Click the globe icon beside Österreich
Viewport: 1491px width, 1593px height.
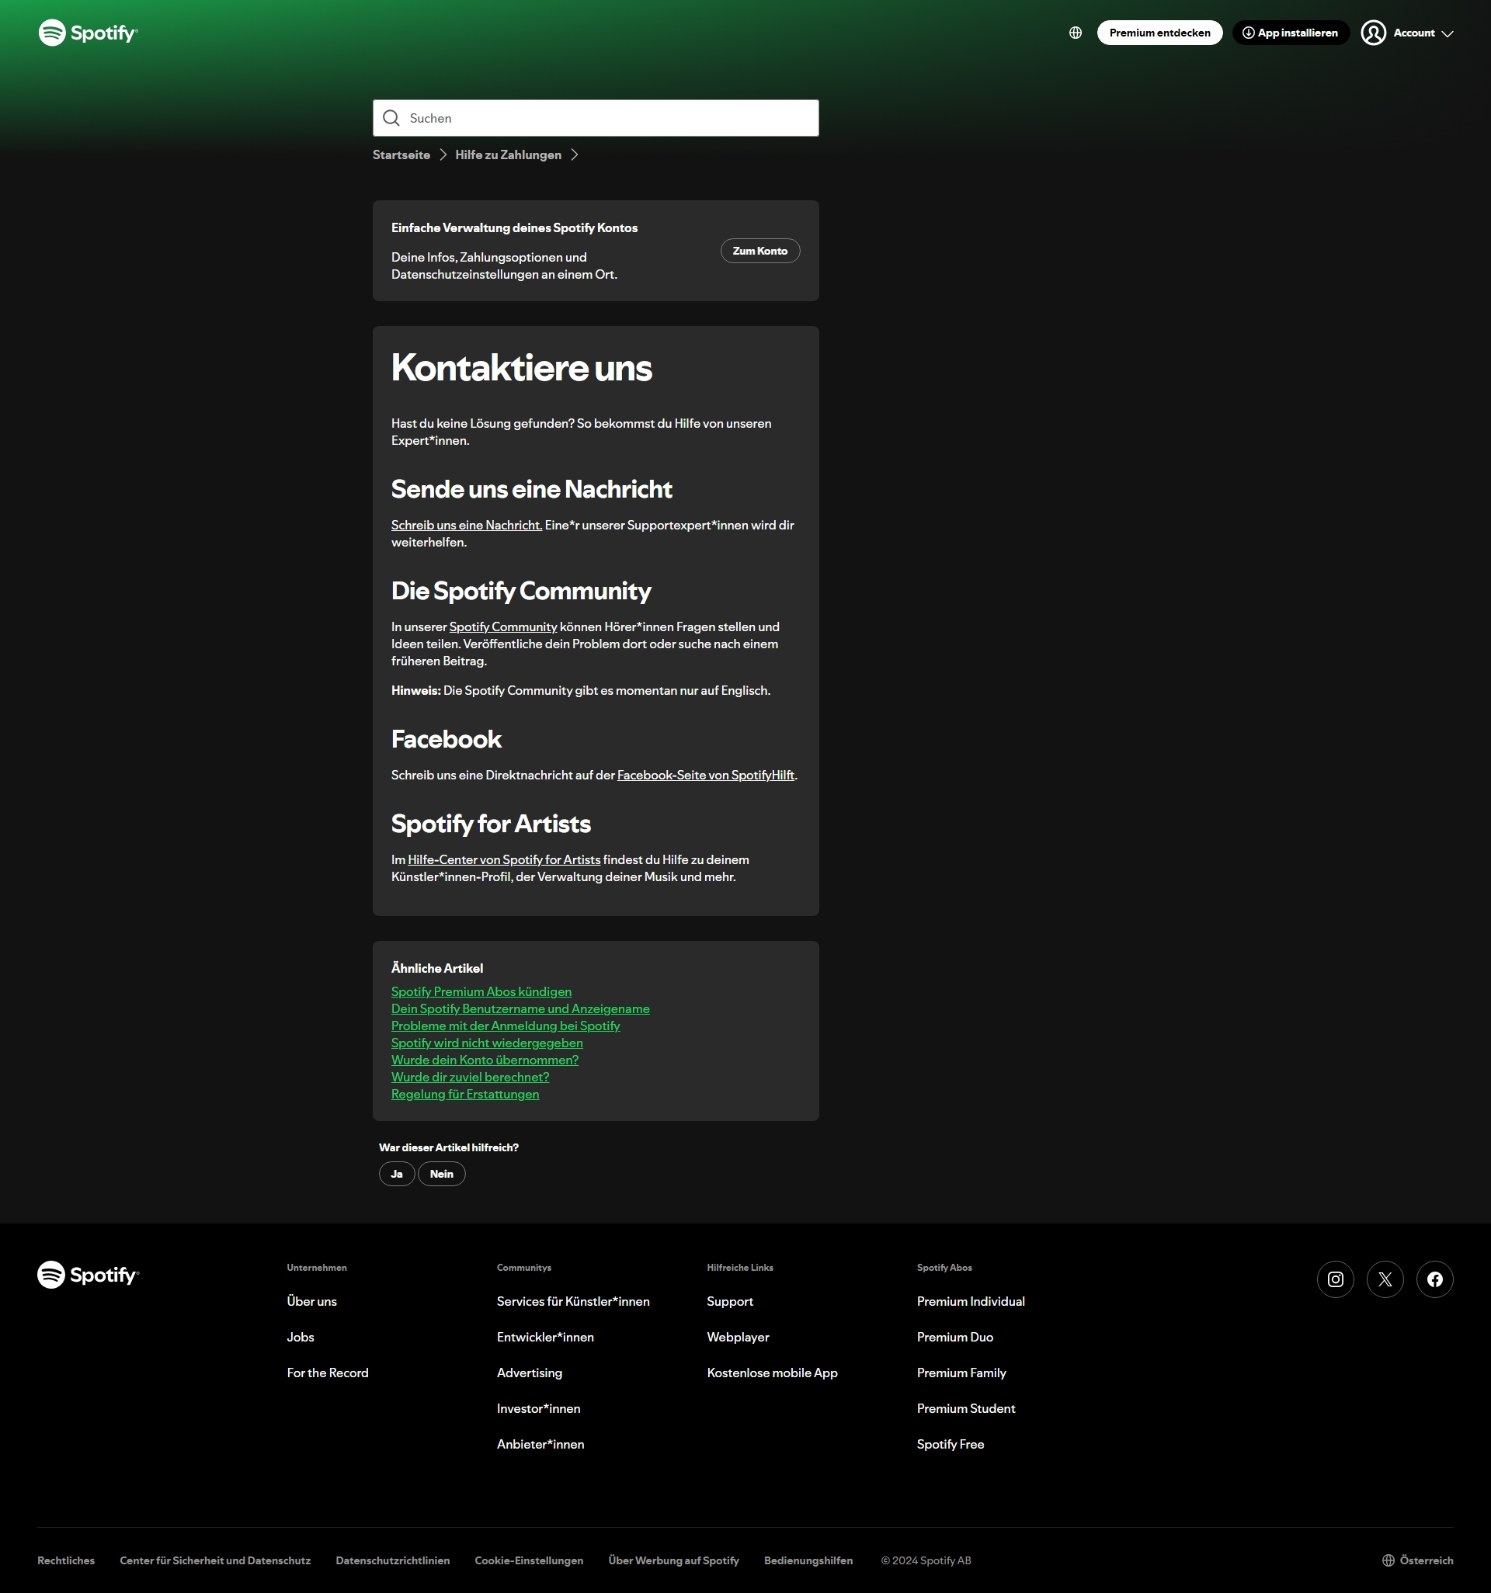pyautogui.click(x=1388, y=1560)
